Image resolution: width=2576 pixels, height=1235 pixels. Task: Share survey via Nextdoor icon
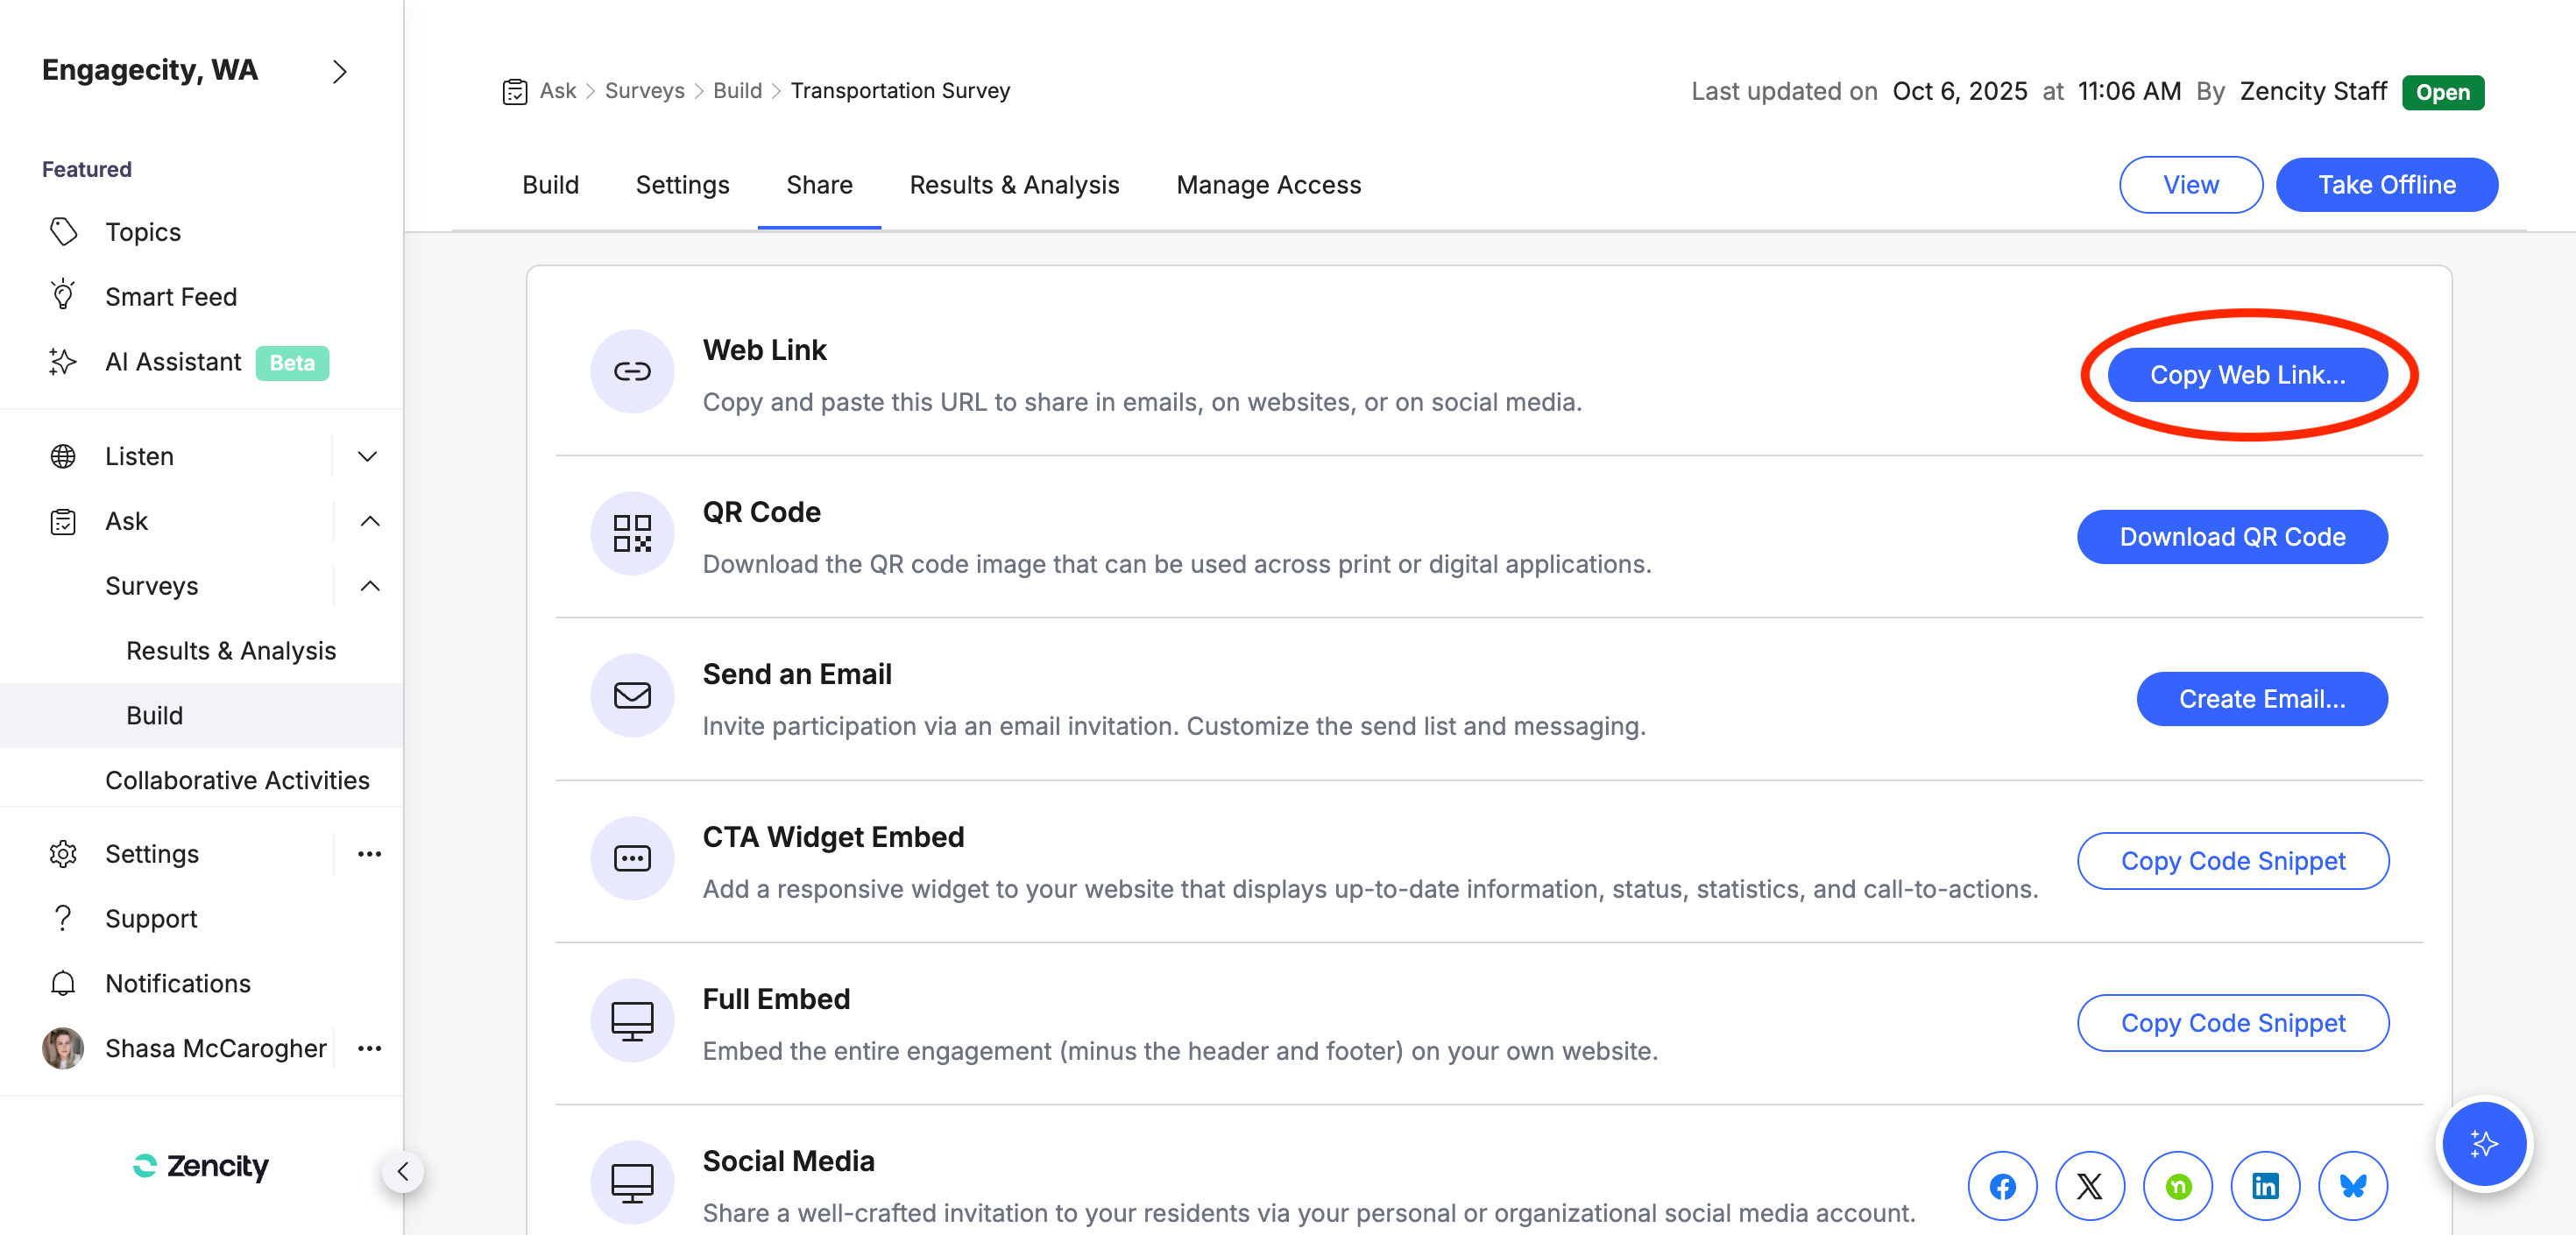pyautogui.click(x=2177, y=1186)
